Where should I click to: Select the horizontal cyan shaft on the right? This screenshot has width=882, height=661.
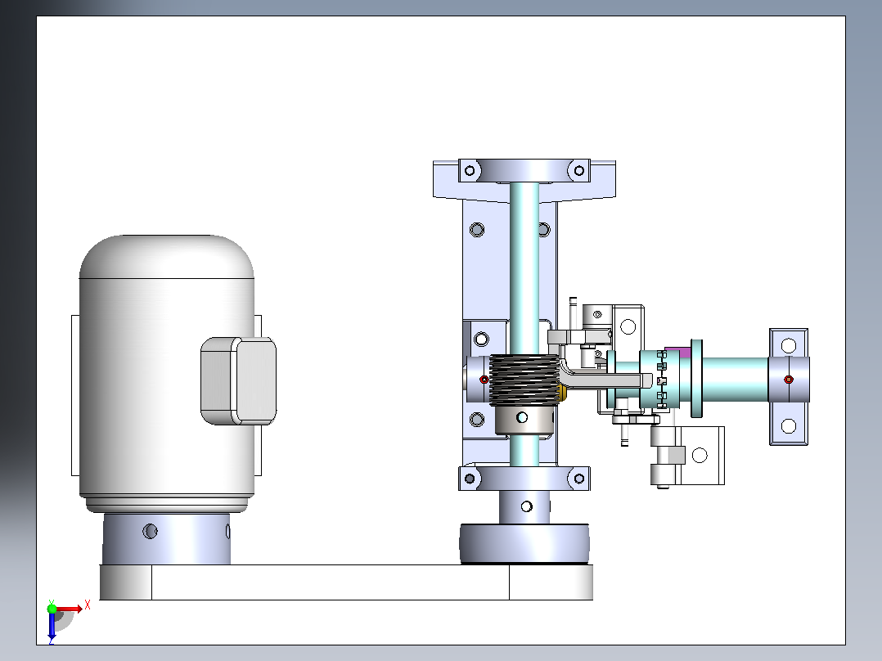coord(736,379)
